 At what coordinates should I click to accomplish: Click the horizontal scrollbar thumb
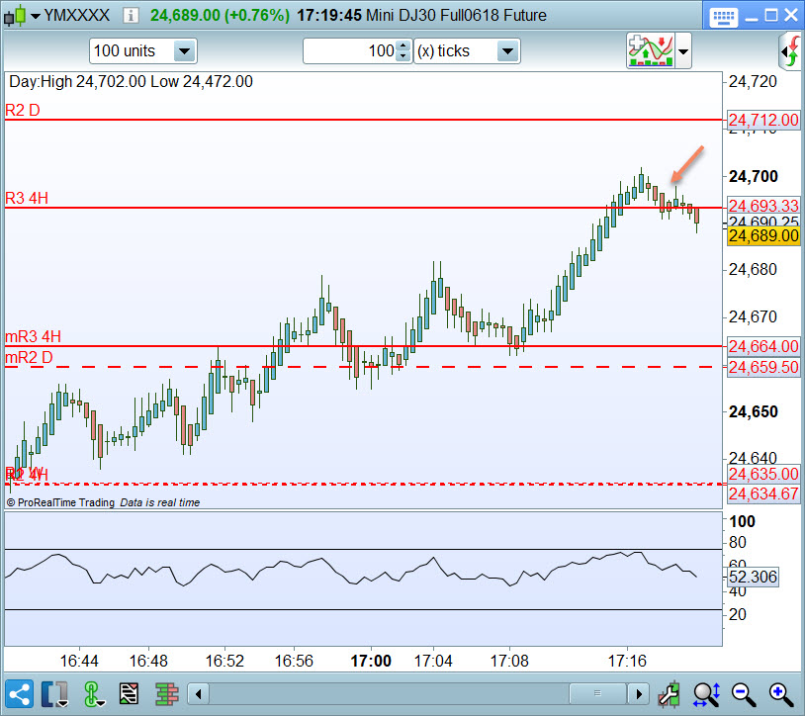597,694
